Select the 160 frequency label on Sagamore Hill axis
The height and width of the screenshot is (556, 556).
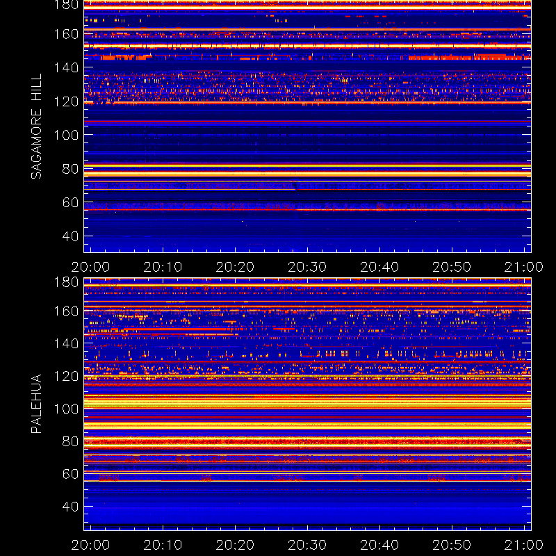click(66, 34)
